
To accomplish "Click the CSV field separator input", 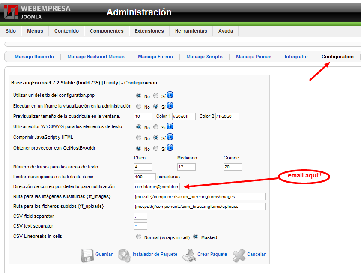I will (140, 216).
